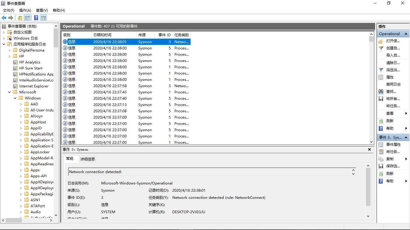Click Refresh icon under Event 3 section
The height and width of the screenshot is (230, 410).
click(381, 174)
